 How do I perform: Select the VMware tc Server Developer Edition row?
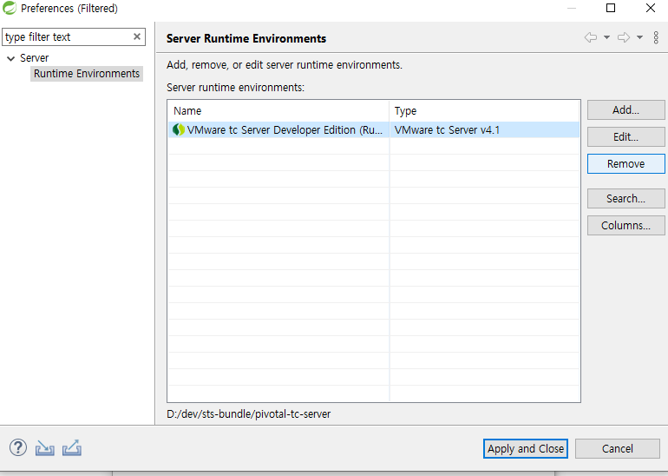374,129
